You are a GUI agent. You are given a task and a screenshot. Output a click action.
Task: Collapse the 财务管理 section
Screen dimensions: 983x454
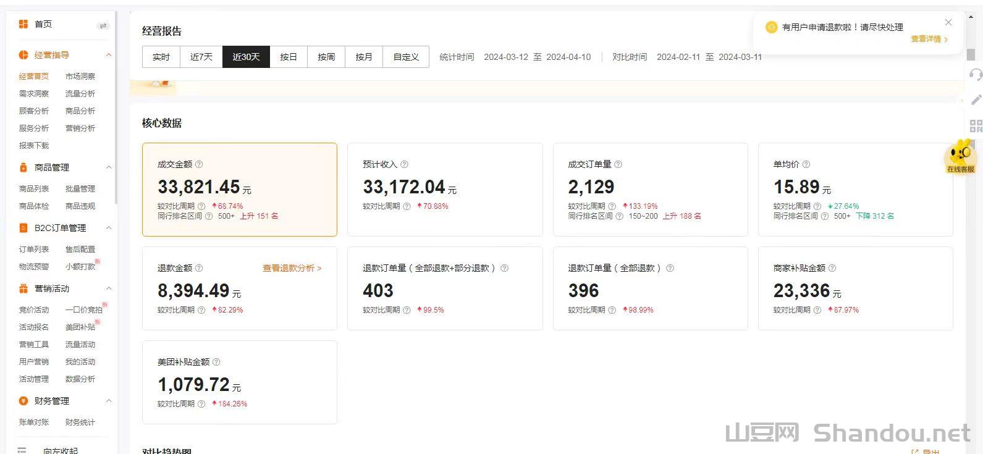pyautogui.click(x=109, y=401)
